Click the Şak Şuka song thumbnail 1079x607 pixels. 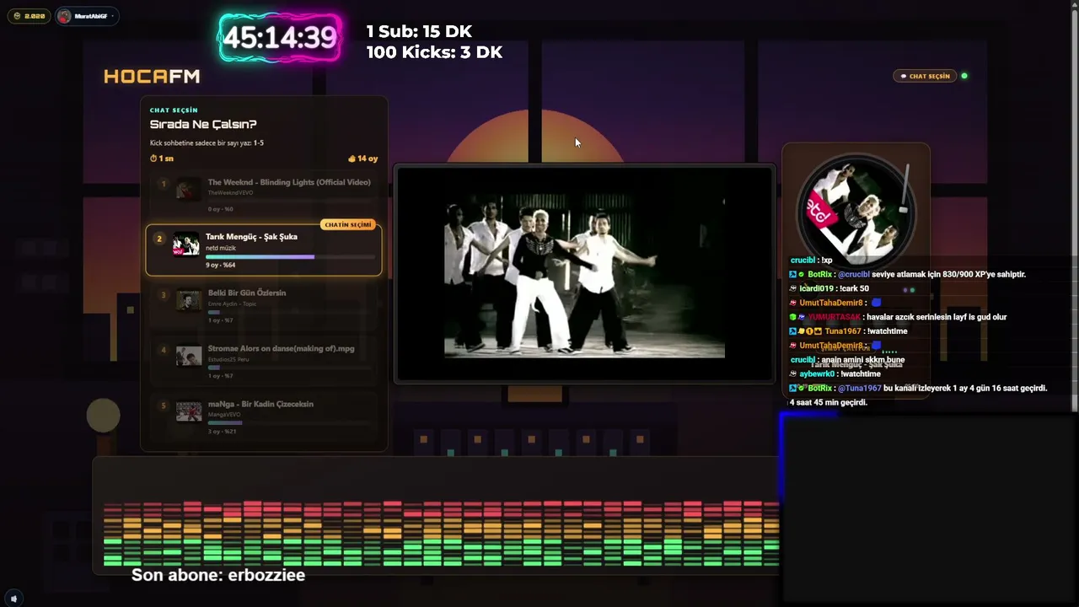(x=186, y=244)
